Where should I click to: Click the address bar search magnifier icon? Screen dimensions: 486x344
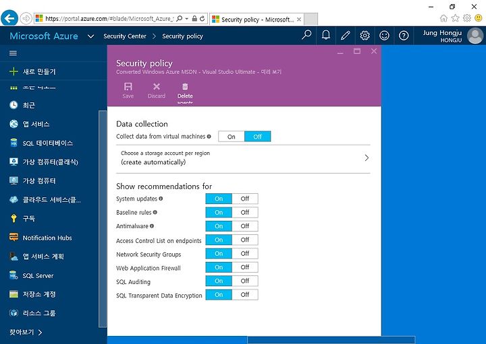(180, 19)
